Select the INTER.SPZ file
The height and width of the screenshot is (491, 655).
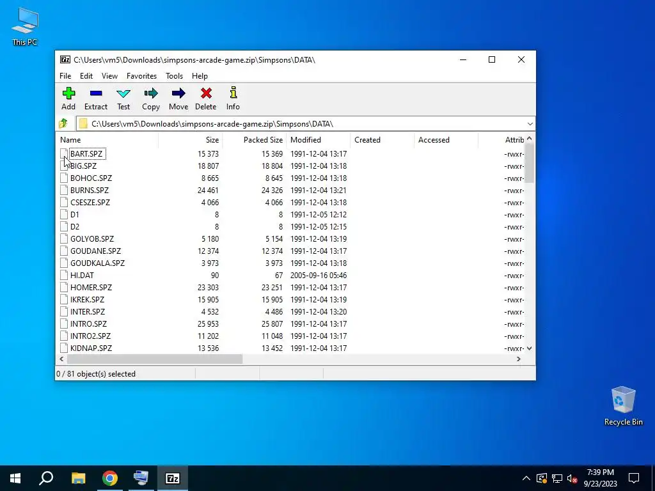pyautogui.click(x=88, y=311)
